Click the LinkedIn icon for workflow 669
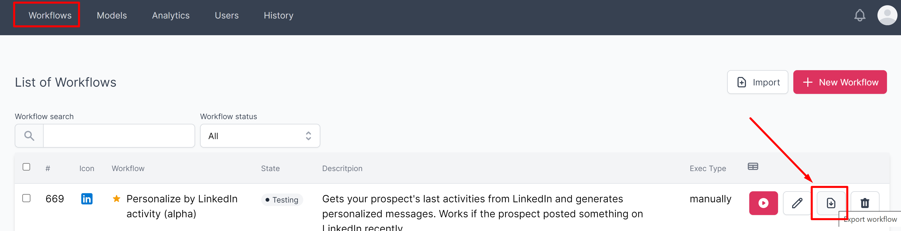 (x=87, y=199)
